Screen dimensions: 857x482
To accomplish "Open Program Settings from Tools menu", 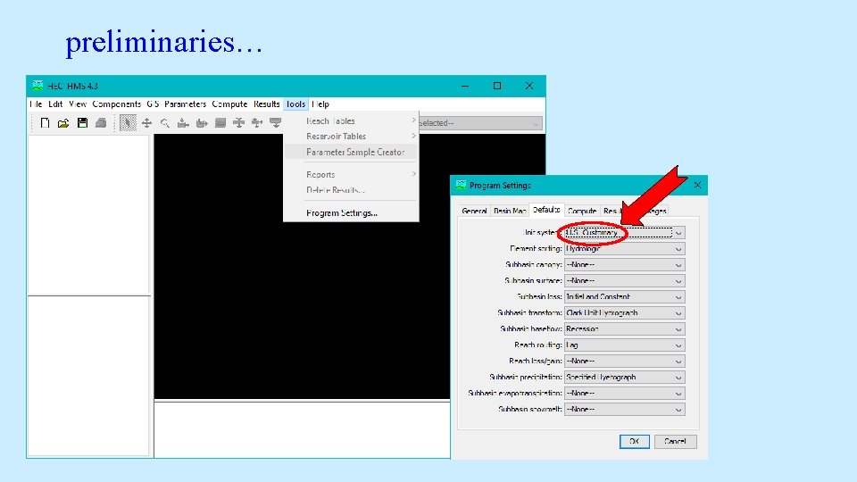I will (342, 213).
